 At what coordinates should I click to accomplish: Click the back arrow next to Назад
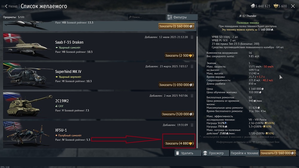pos(6,6)
